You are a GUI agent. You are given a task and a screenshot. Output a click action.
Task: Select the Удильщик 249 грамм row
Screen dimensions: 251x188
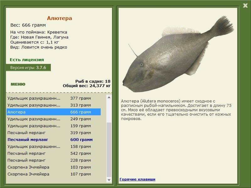point(54,119)
